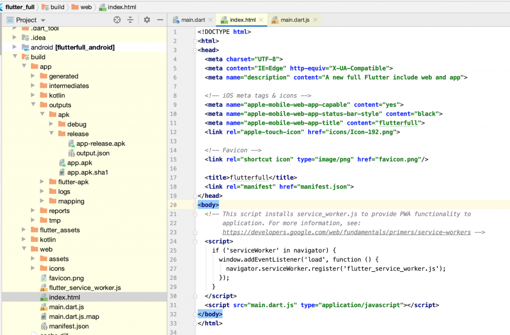Expand the reports folder
This screenshot has width=510, height=335.
click(33, 210)
